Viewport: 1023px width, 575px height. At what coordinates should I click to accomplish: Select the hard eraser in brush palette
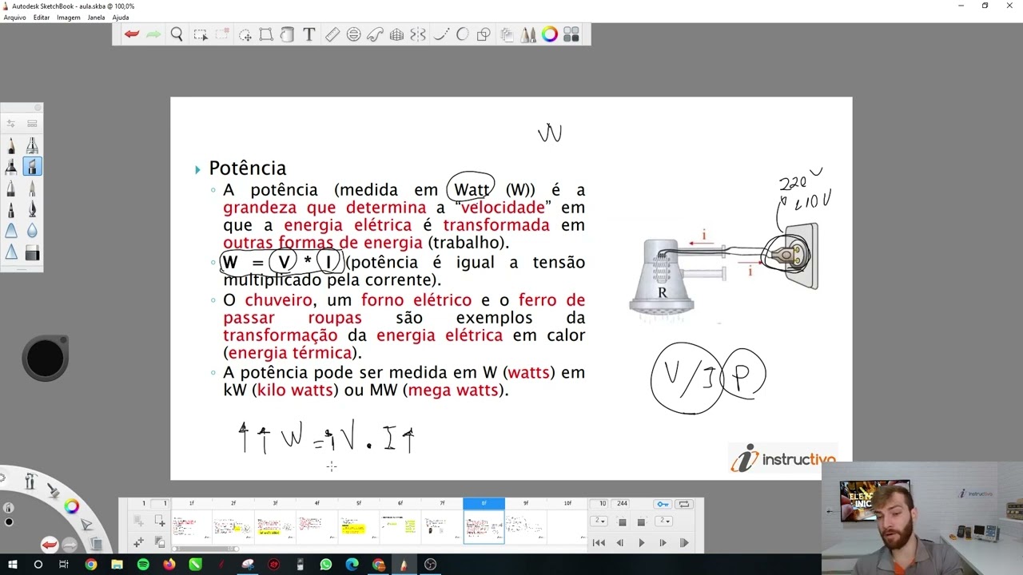(x=32, y=253)
